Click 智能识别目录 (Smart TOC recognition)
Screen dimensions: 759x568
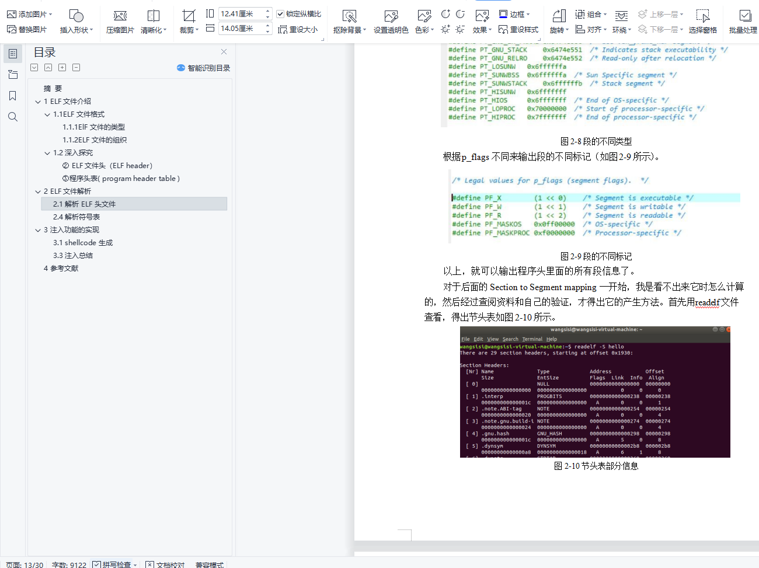[x=203, y=68]
